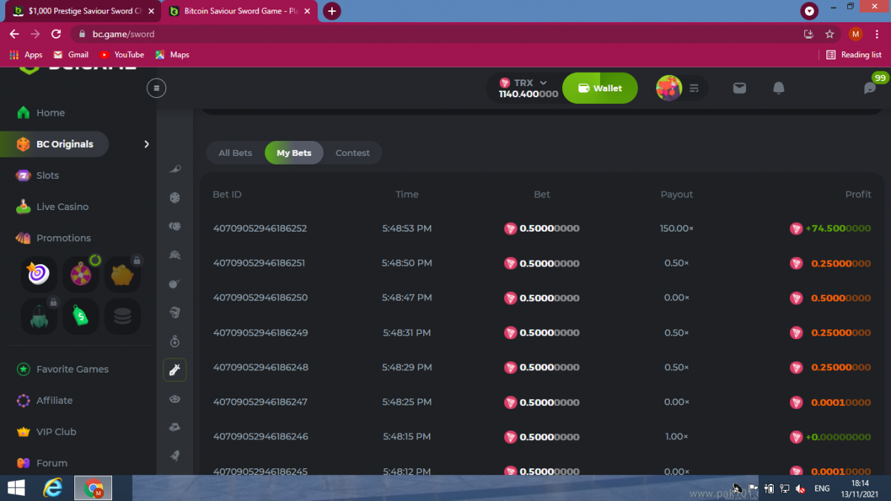Viewport: 891px width, 501px height.
Task: Expand BC Originals submenu arrow
Action: [x=146, y=144]
